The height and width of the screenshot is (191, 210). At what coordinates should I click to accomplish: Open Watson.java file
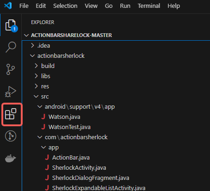point(64,117)
